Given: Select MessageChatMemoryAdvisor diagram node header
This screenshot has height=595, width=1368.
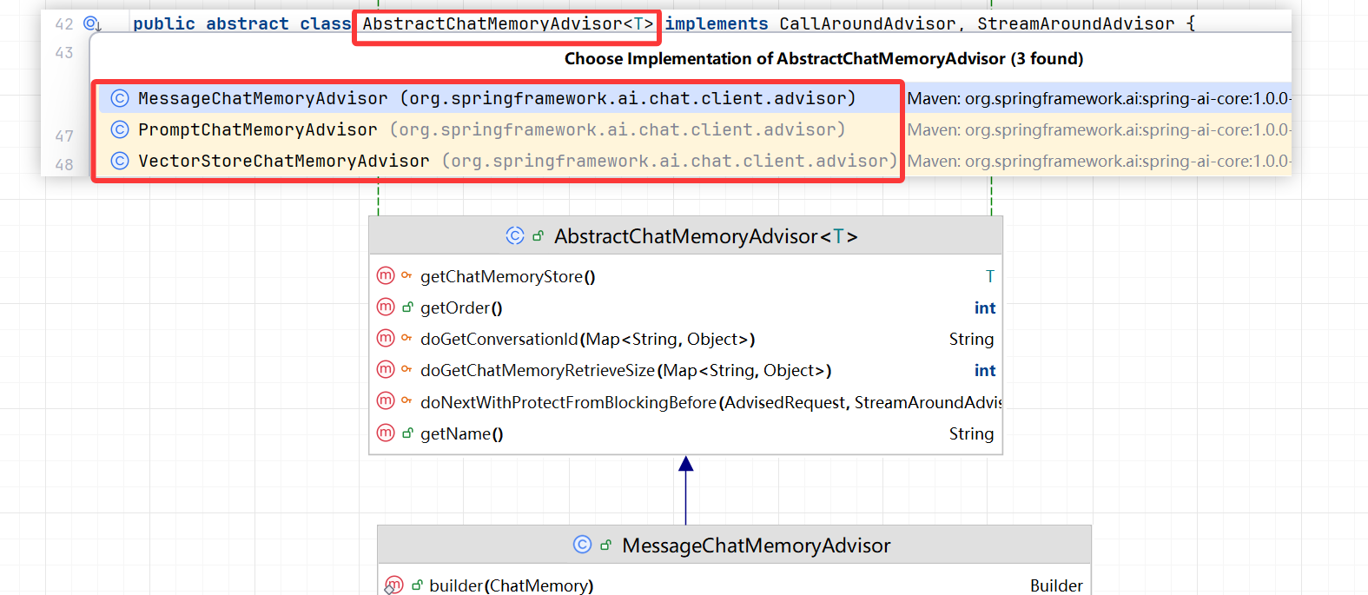Looking at the screenshot, I should pyautogui.click(x=734, y=545).
